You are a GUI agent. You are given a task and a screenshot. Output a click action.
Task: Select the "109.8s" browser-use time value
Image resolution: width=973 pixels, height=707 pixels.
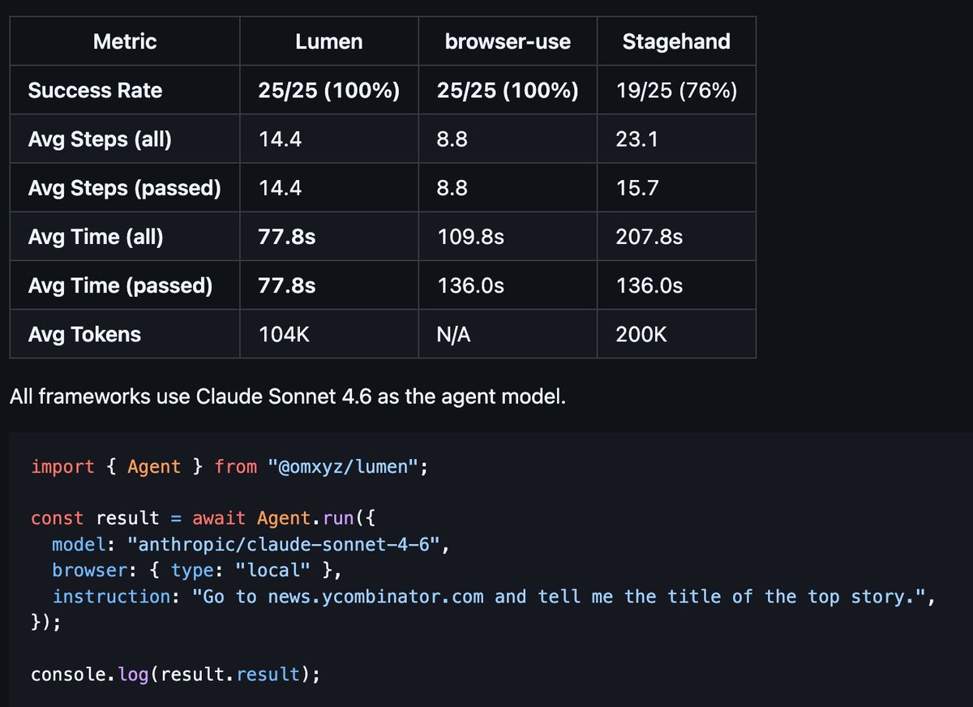coord(470,237)
